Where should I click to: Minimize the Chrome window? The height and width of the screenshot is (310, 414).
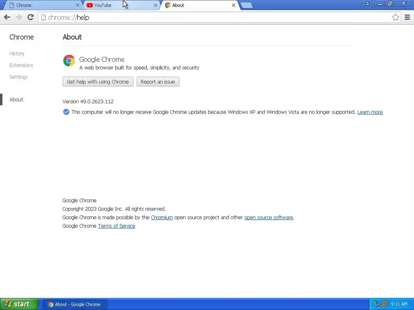[x=380, y=3]
